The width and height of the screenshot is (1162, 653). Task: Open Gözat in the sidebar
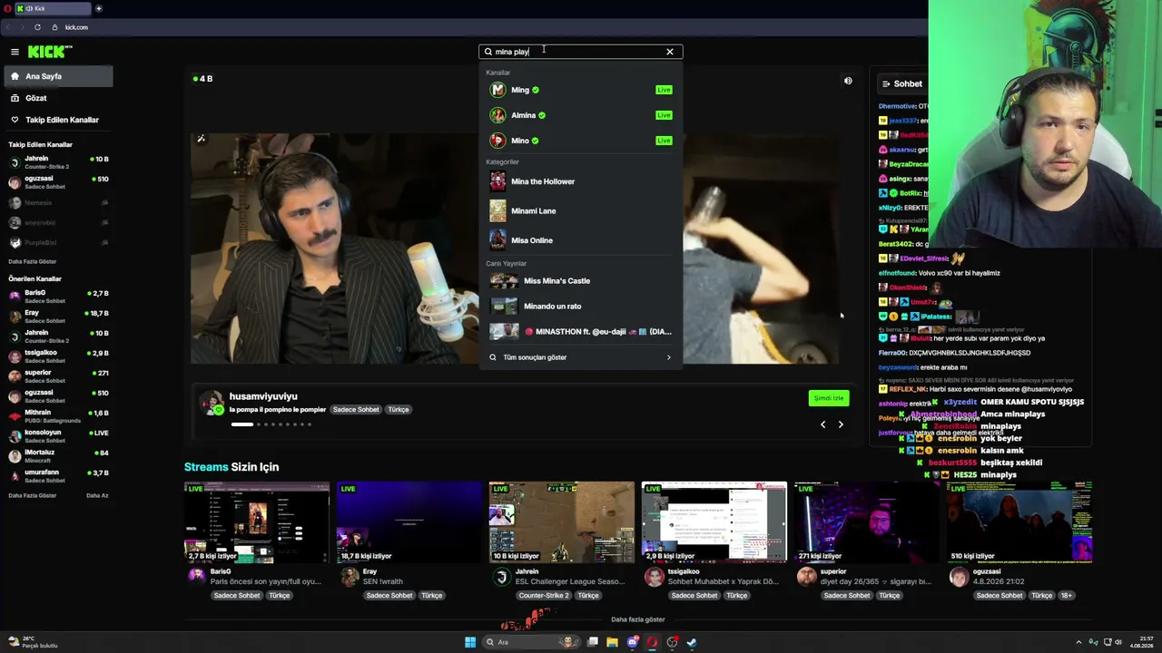point(58,98)
